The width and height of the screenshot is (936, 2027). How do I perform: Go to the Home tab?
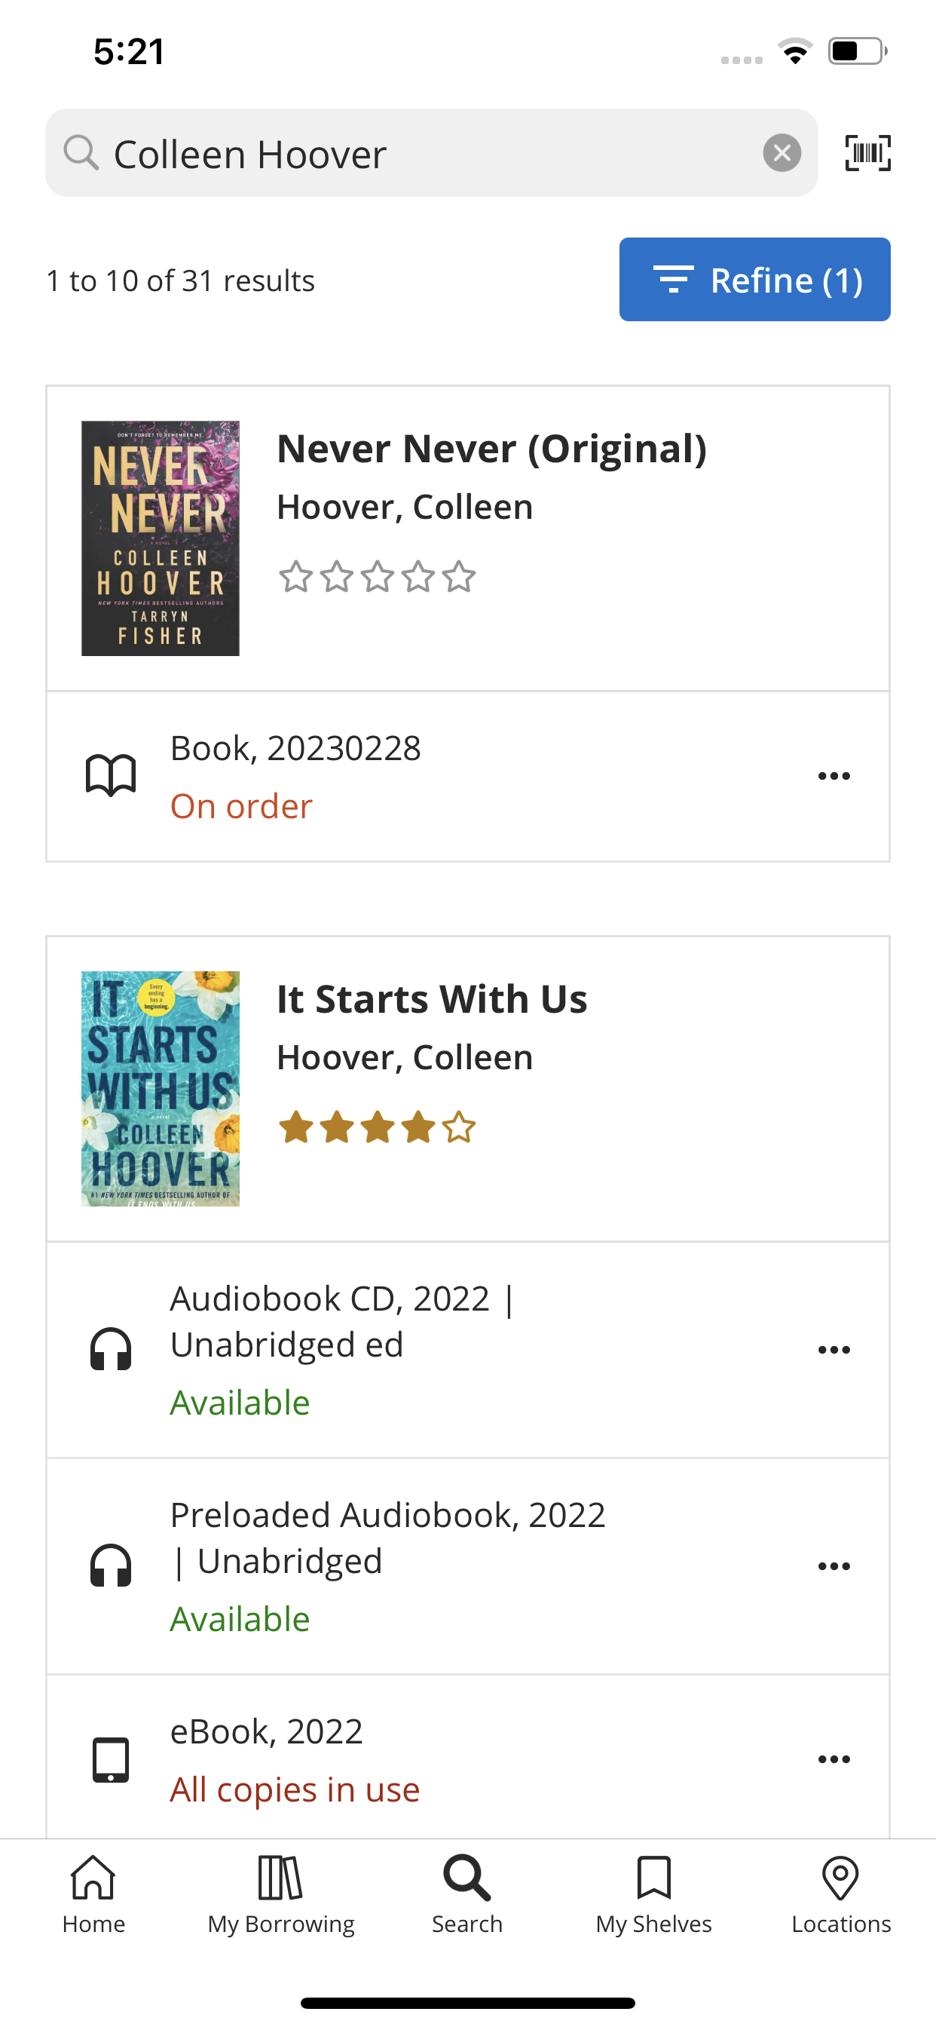pyautogui.click(x=93, y=1895)
